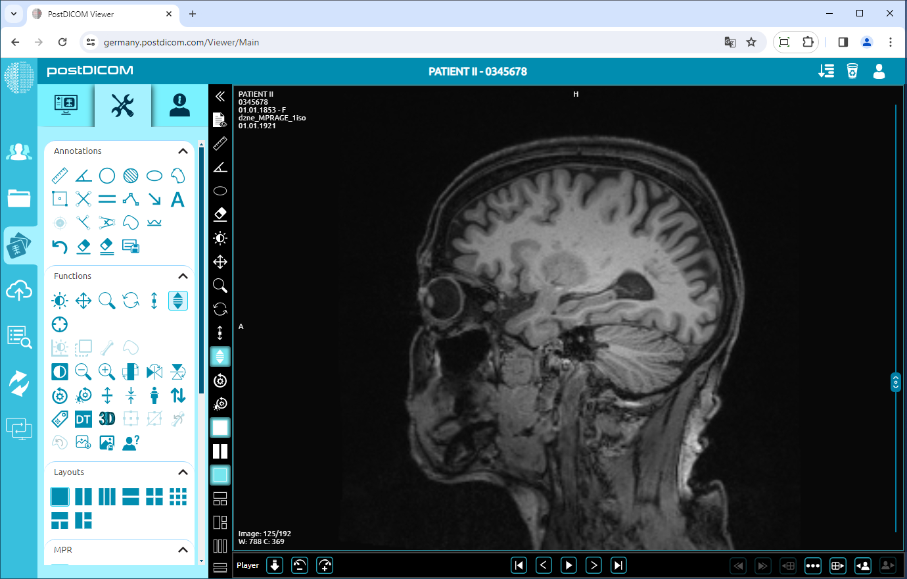
Task: Open the 3D rendering function
Action: [106, 418]
